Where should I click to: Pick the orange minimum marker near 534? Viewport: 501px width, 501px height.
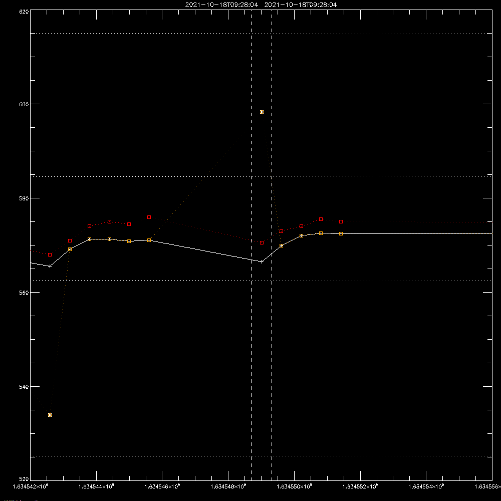pyautogui.click(x=50, y=415)
